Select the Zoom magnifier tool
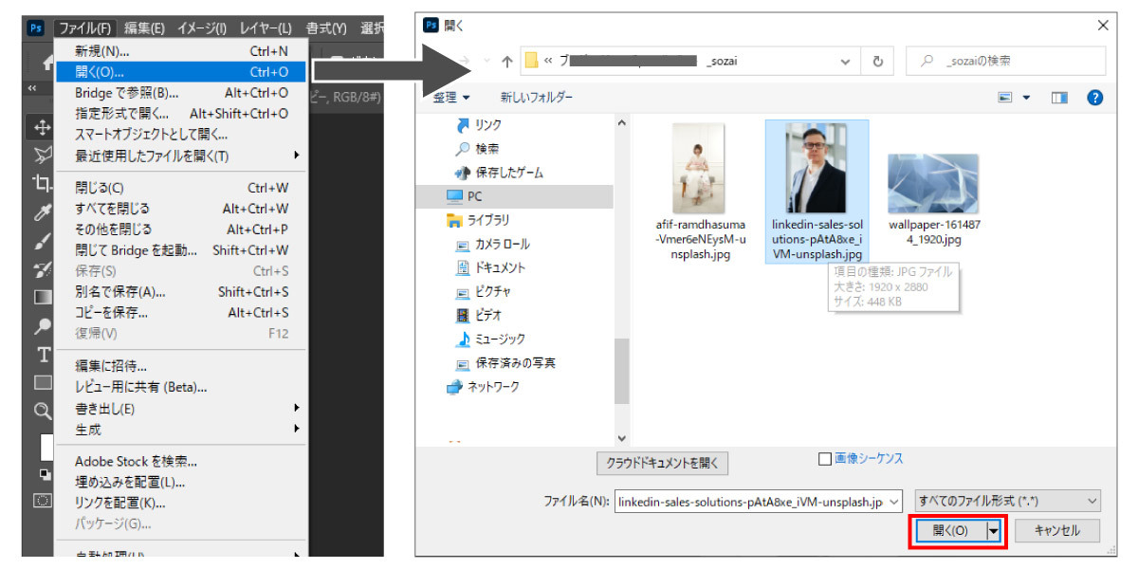Image resolution: width=1138 pixels, height=569 pixels. point(43,411)
